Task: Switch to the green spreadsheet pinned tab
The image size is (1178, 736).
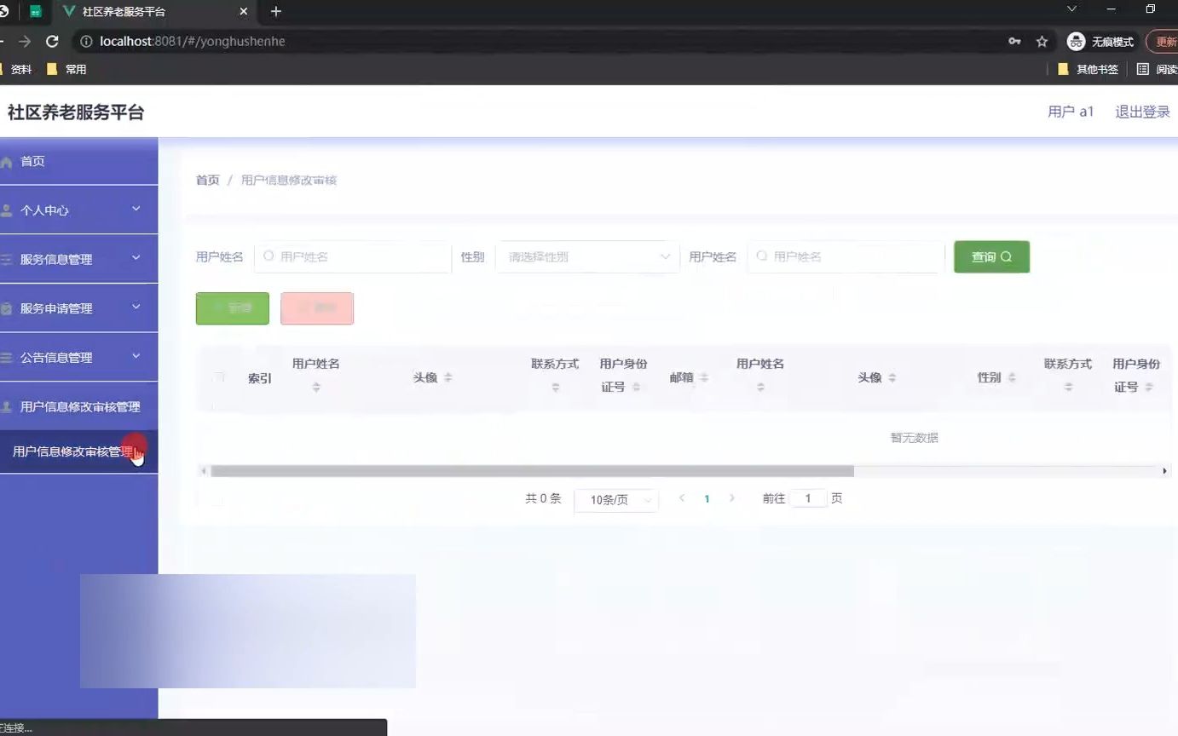Action: 36,12
